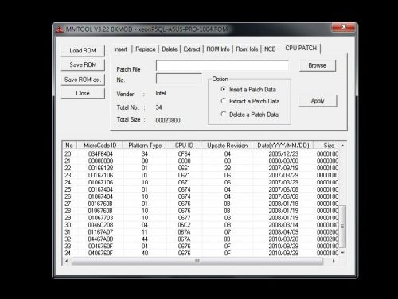This screenshot has width=398, height=299.
Task: Click the No. input field
Action: (x=179, y=79)
